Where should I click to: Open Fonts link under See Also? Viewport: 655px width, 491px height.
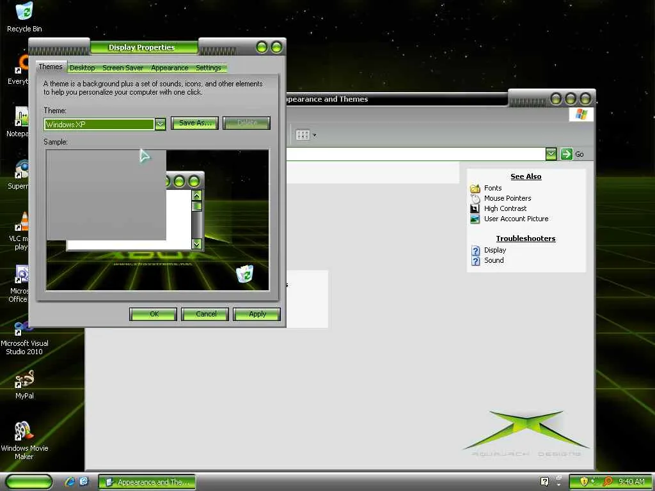[x=493, y=188]
